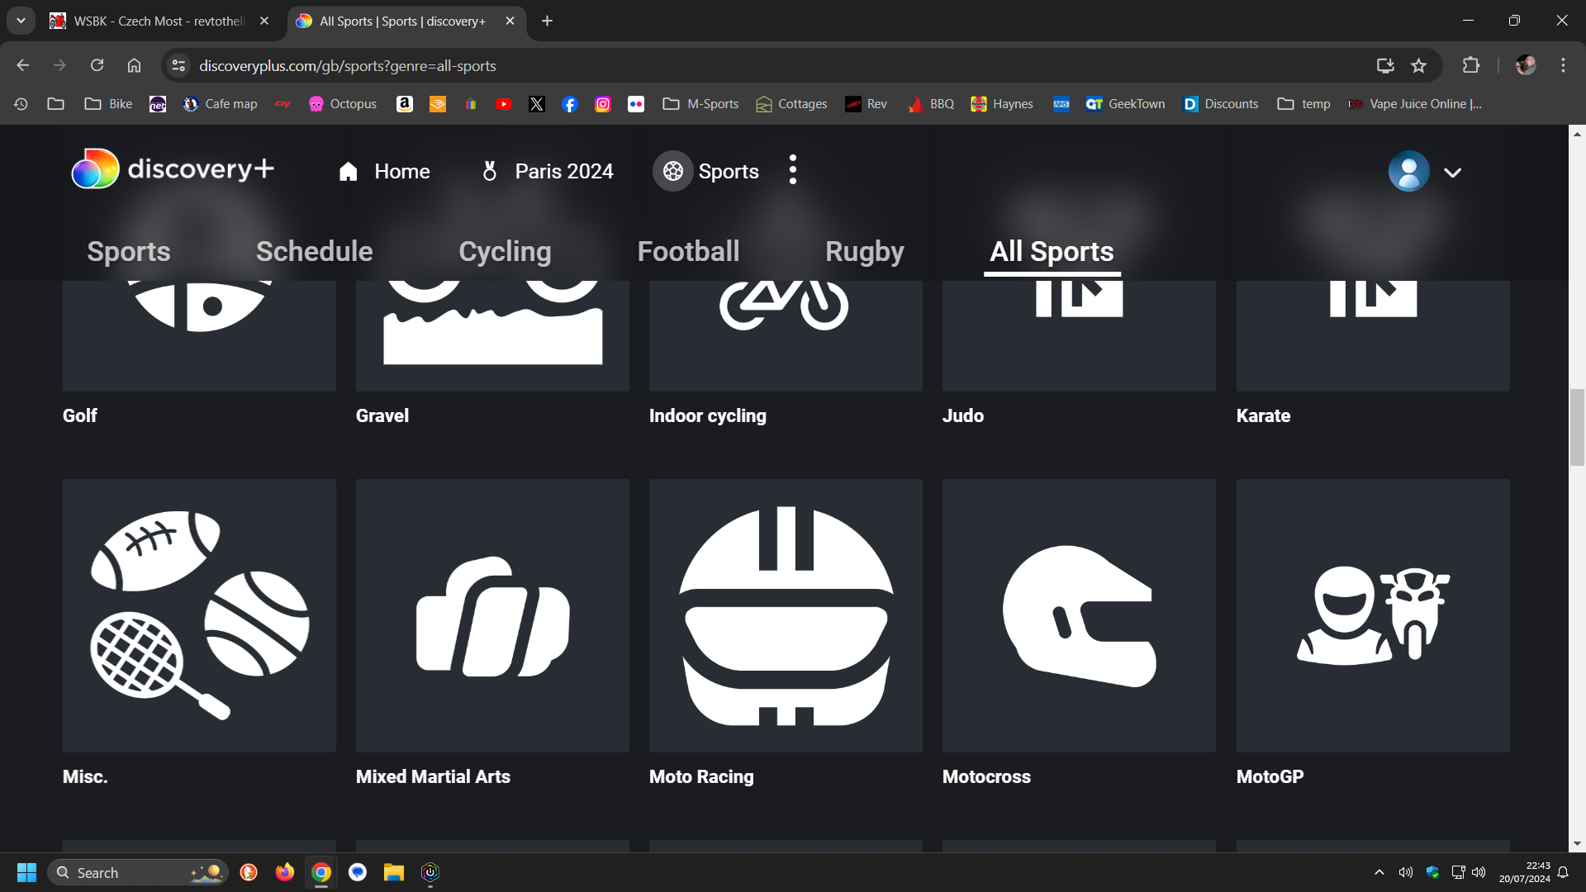Screen dimensions: 1586x892
Task: Open the temp bookmarks folder
Action: click(1303, 104)
